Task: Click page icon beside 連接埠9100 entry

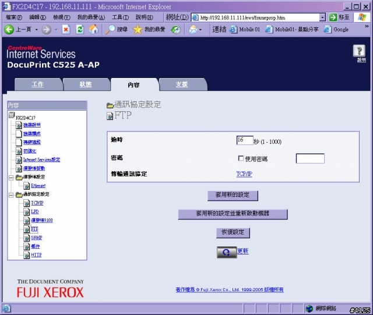Action: tap(27, 220)
